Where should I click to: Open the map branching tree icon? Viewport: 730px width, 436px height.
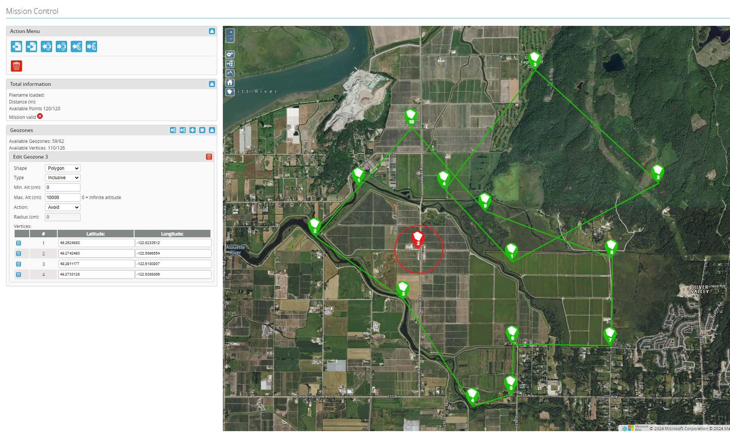230,64
